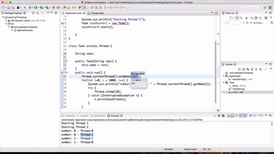Click the editor vertical scrollbar

[x=215, y=71]
